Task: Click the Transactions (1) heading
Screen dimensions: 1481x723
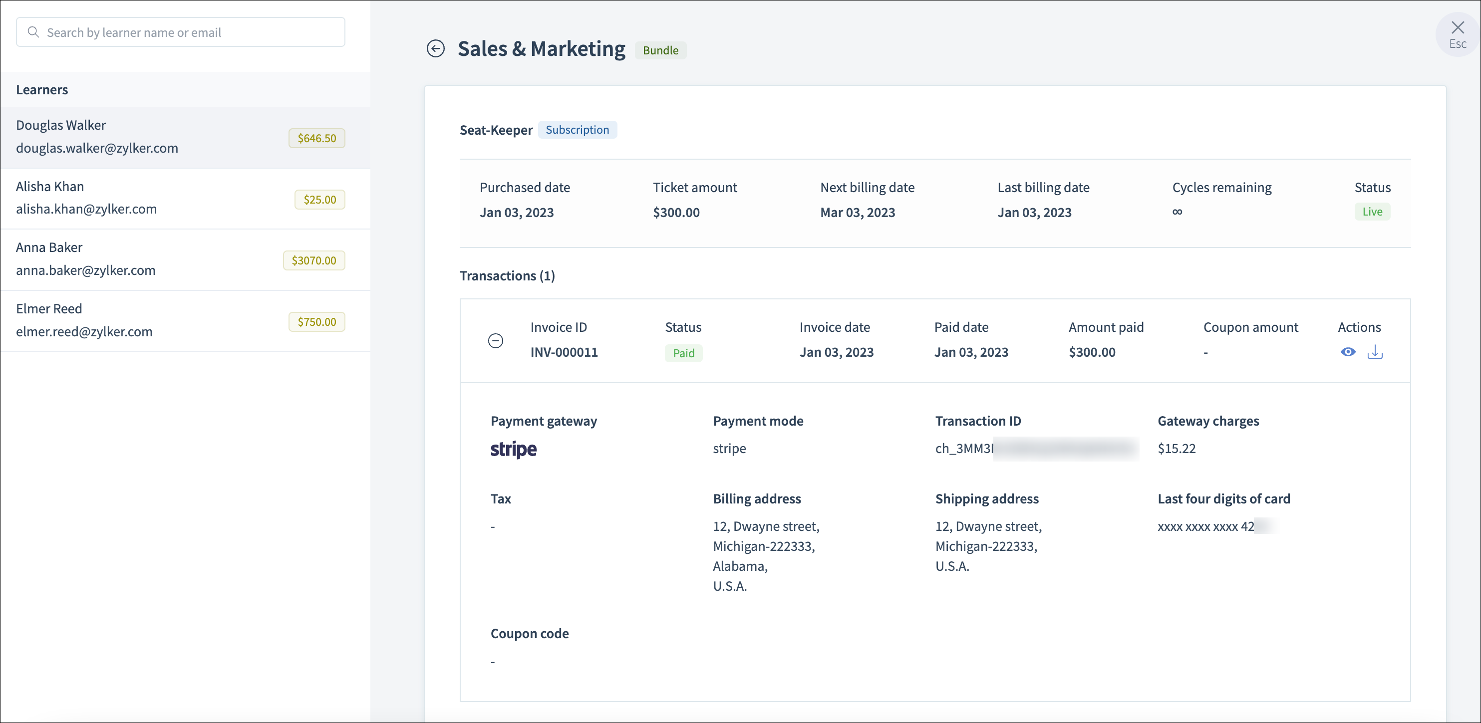Action: (507, 276)
